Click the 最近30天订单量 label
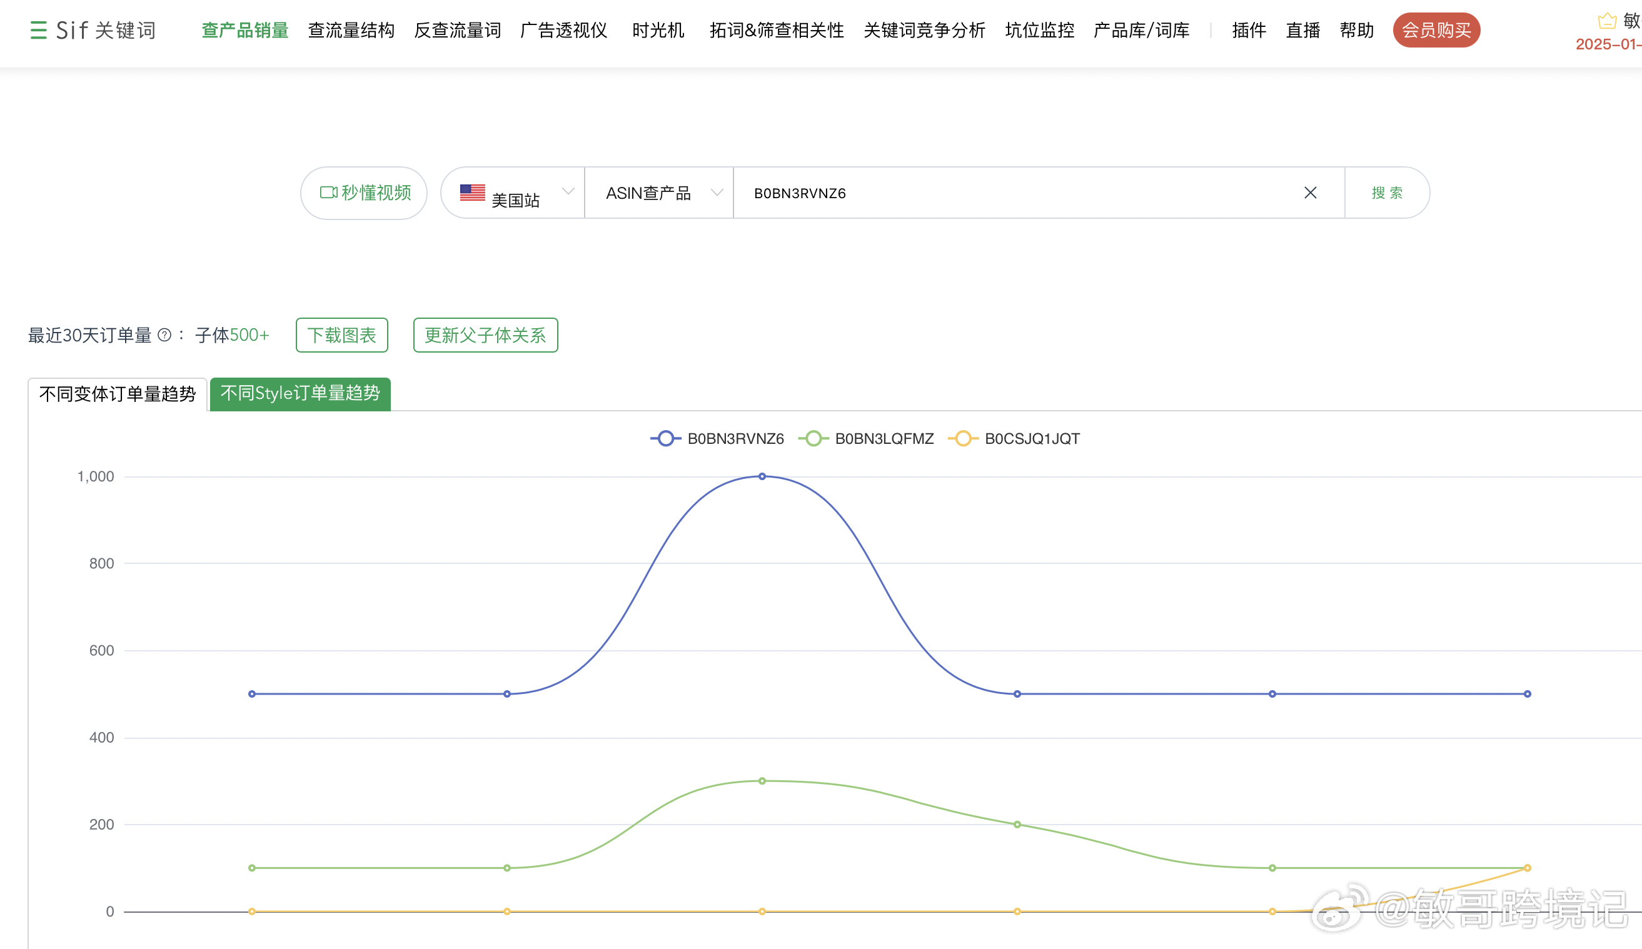This screenshot has width=1642, height=949. [90, 335]
